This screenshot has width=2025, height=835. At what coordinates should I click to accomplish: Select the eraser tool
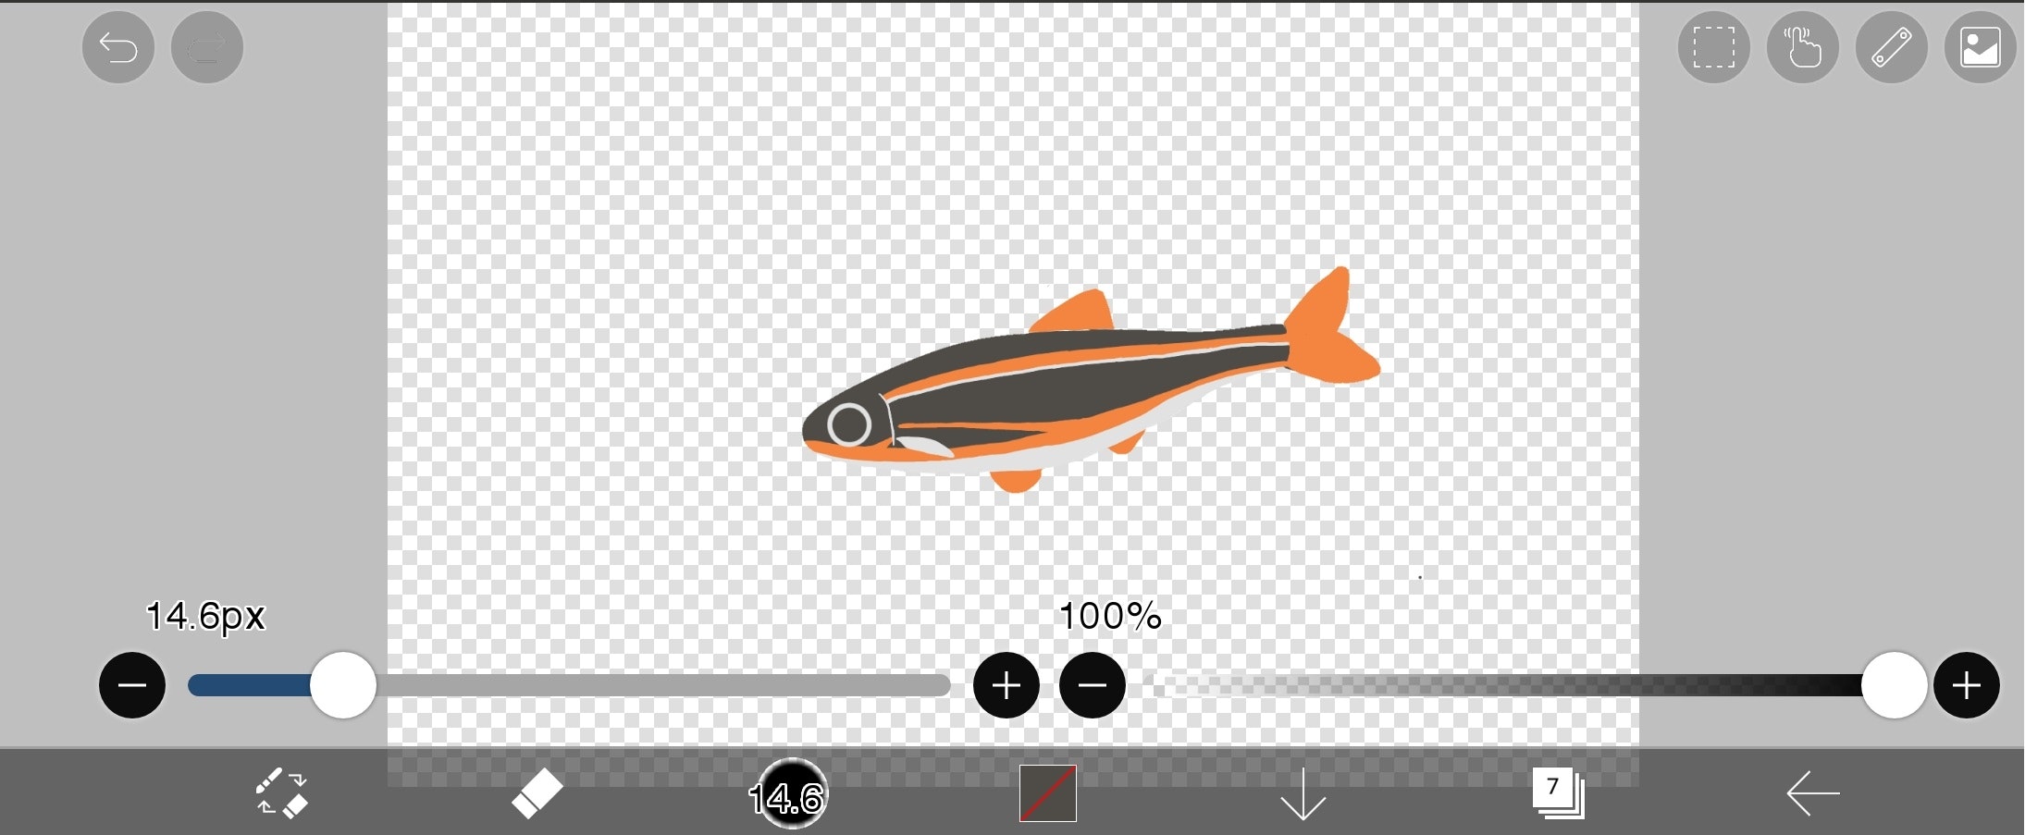click(537, 793)
